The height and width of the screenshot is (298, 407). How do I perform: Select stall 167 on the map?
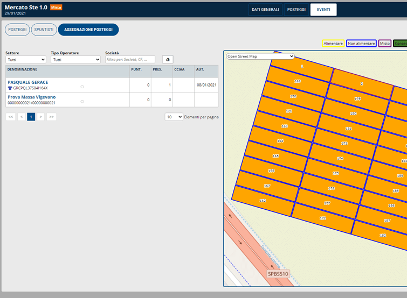pos(267,186)
